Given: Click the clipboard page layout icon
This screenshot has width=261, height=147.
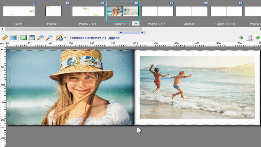Looking at the screenshot, I should (32, 38).
